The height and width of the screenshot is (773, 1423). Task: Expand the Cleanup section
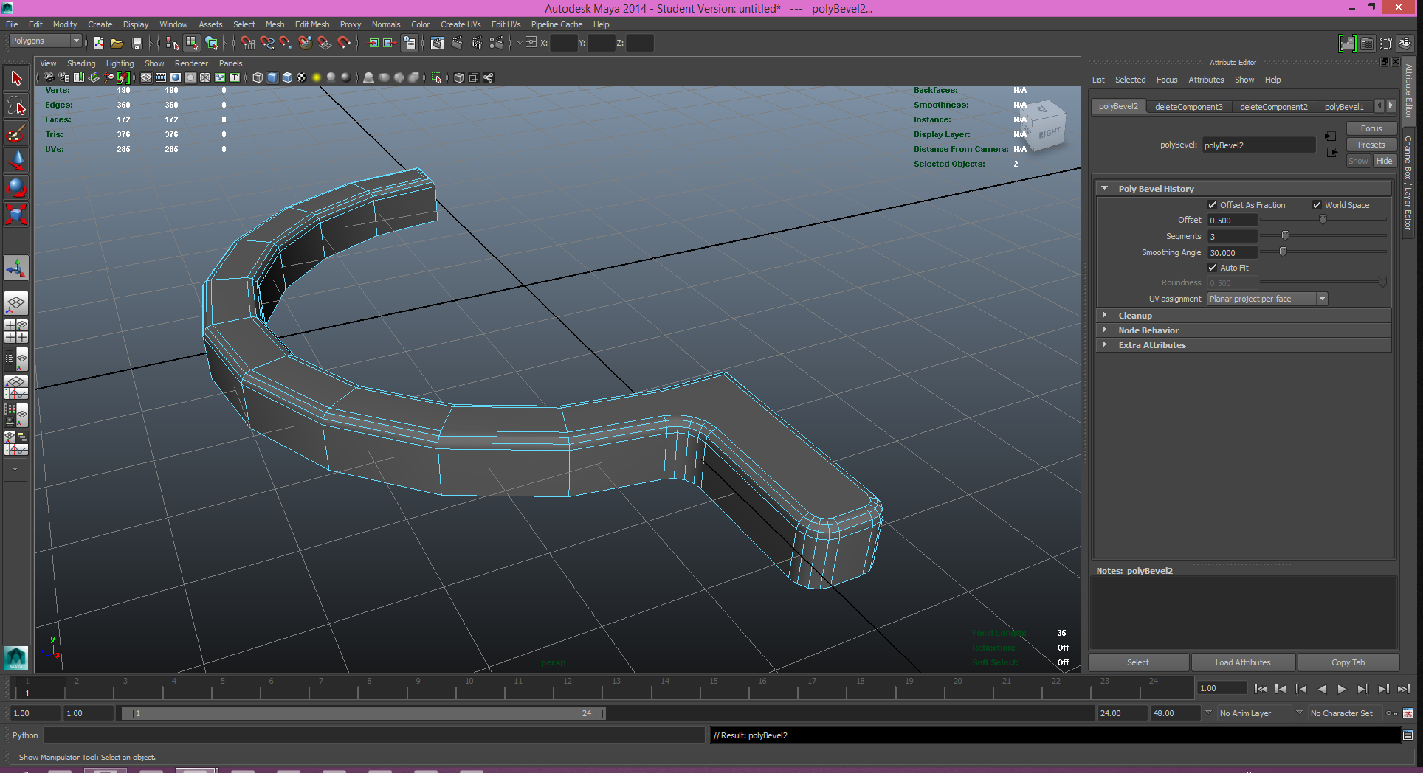1134,316
